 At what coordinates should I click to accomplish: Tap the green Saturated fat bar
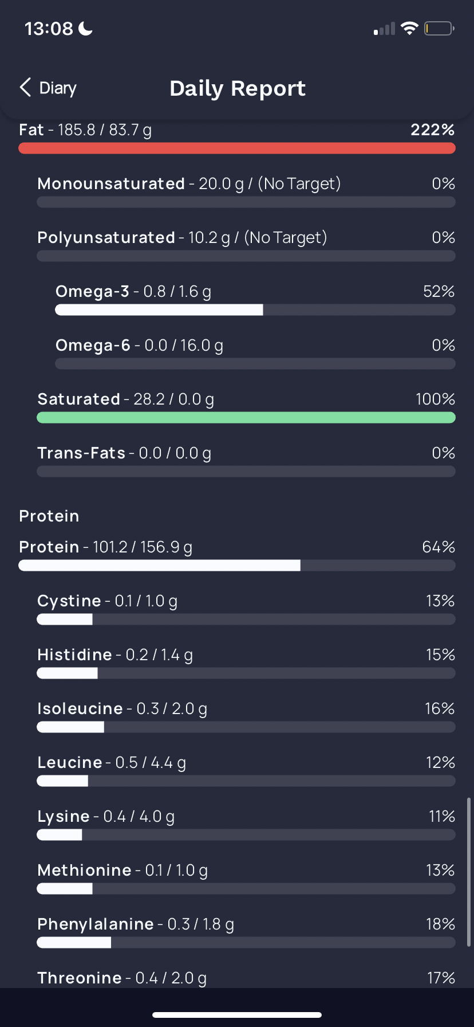[x=246, y=418]
